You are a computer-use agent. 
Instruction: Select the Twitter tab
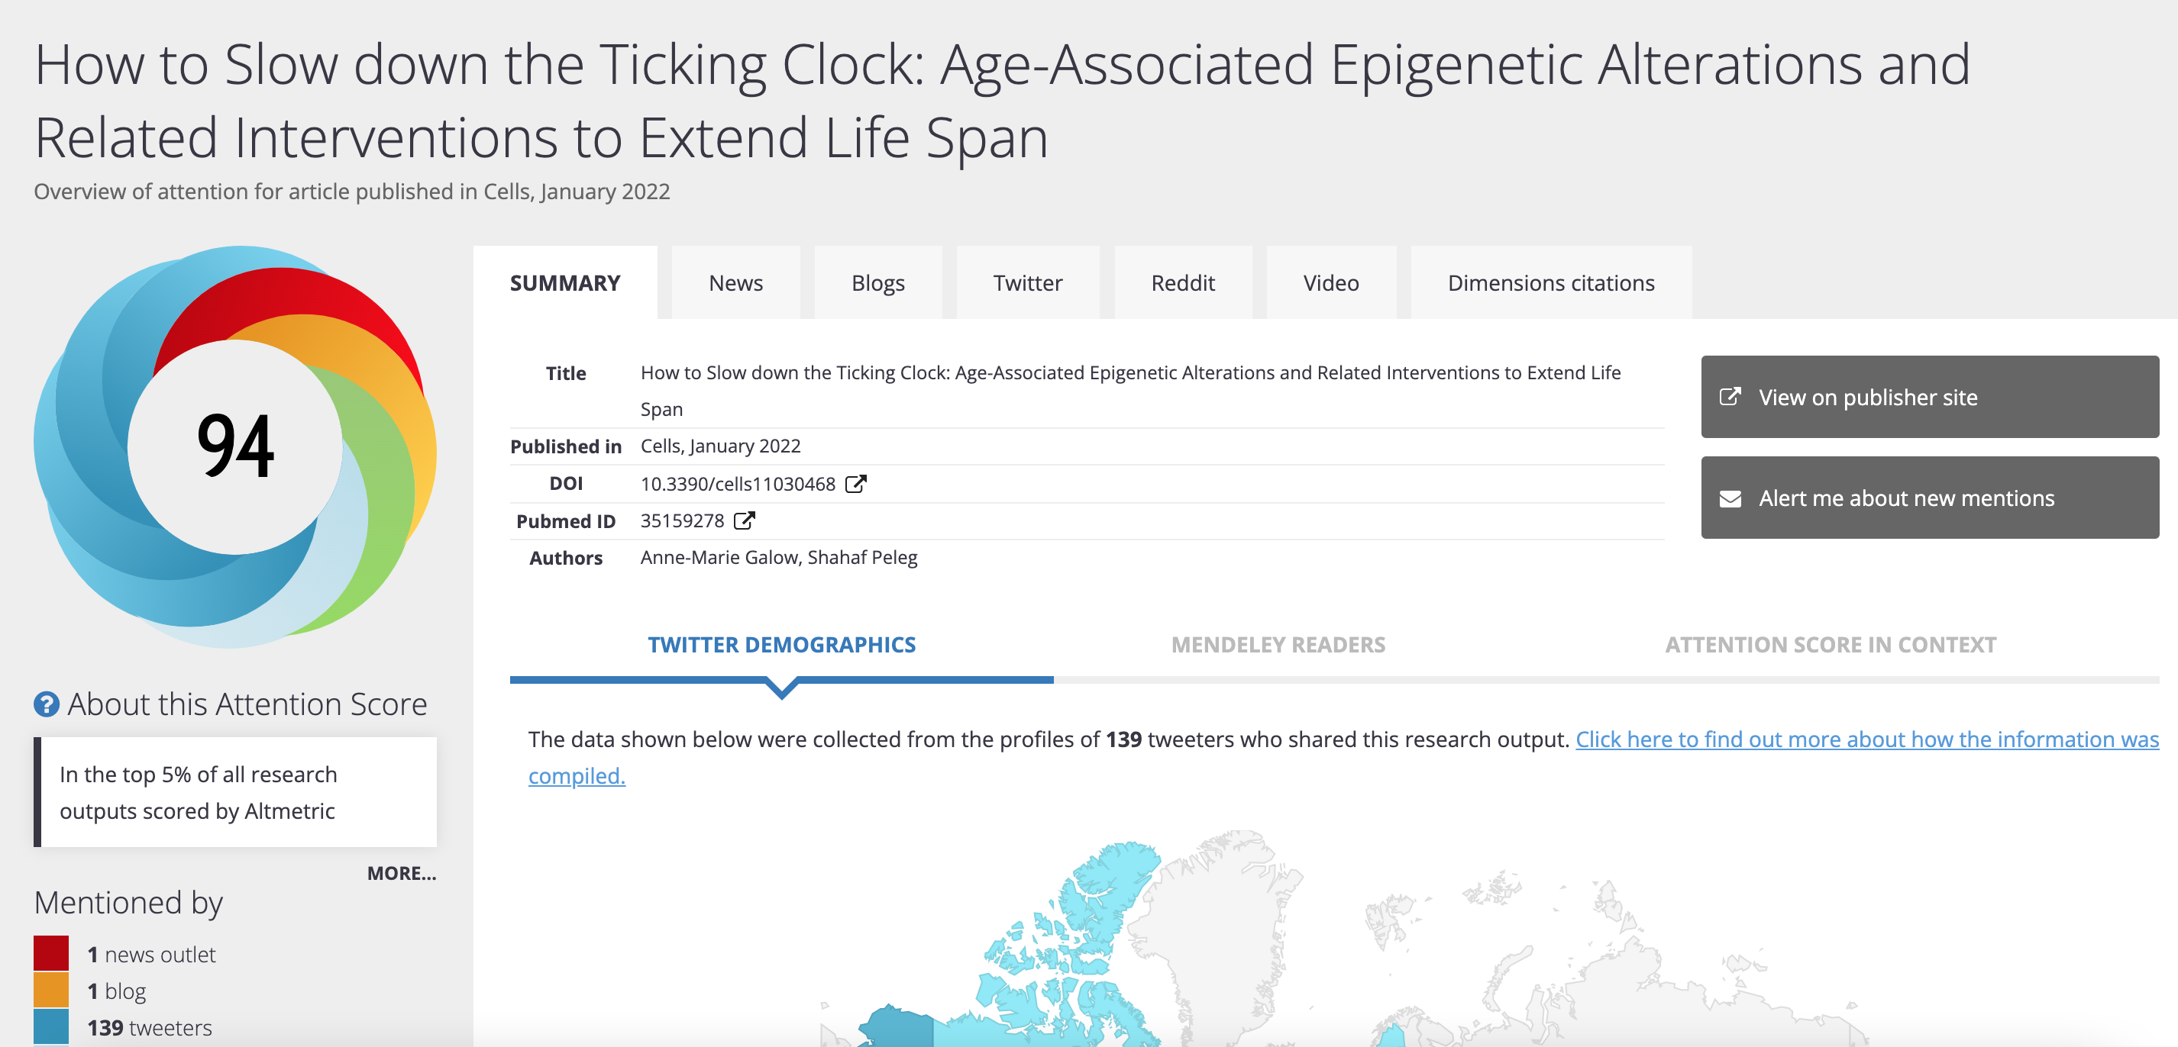(1027, 283)
